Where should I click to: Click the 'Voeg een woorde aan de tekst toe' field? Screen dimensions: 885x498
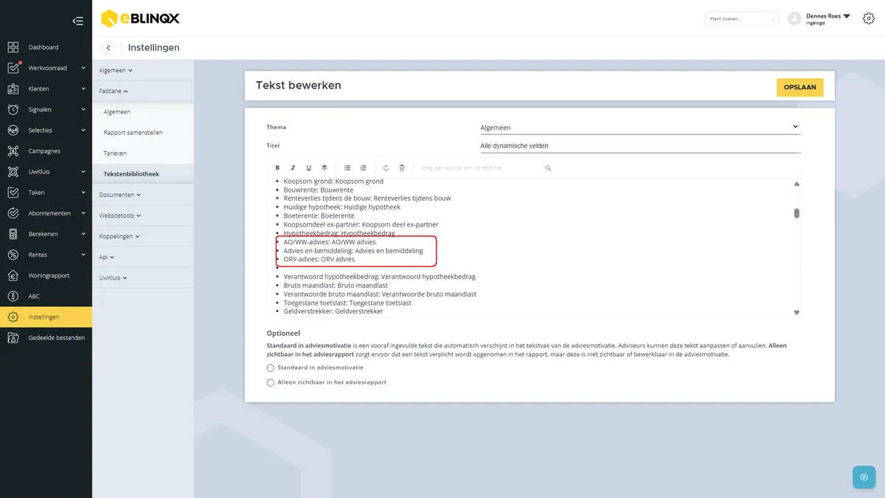[480, 168]
